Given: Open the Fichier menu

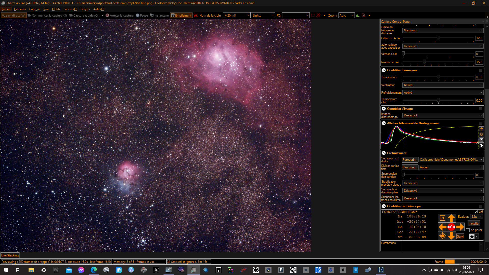Looking at the screenshot, I should coord(6,9).
